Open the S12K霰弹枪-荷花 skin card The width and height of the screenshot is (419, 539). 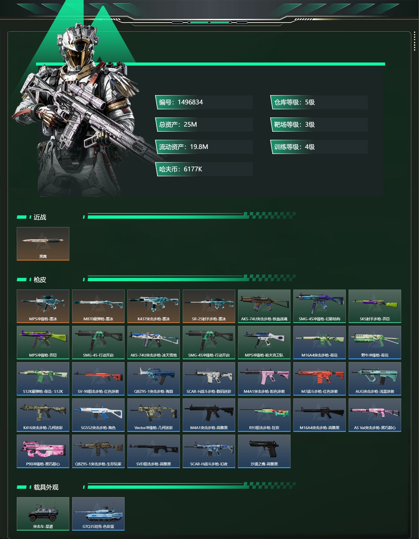(43, 379)
